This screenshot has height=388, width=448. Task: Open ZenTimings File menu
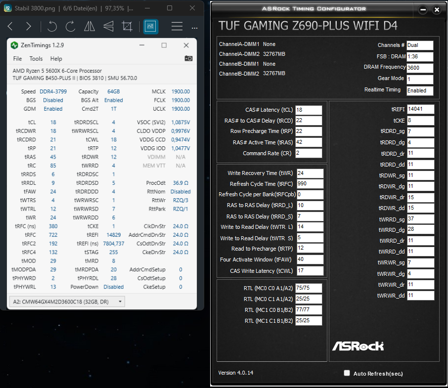pyautogui.click(x=17, y=58)
